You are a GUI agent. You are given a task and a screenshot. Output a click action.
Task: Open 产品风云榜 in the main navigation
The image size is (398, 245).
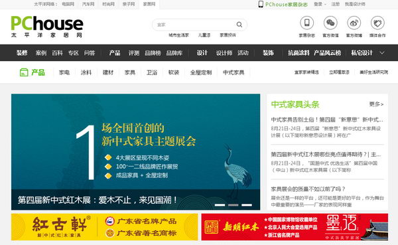tap(328, 53)
